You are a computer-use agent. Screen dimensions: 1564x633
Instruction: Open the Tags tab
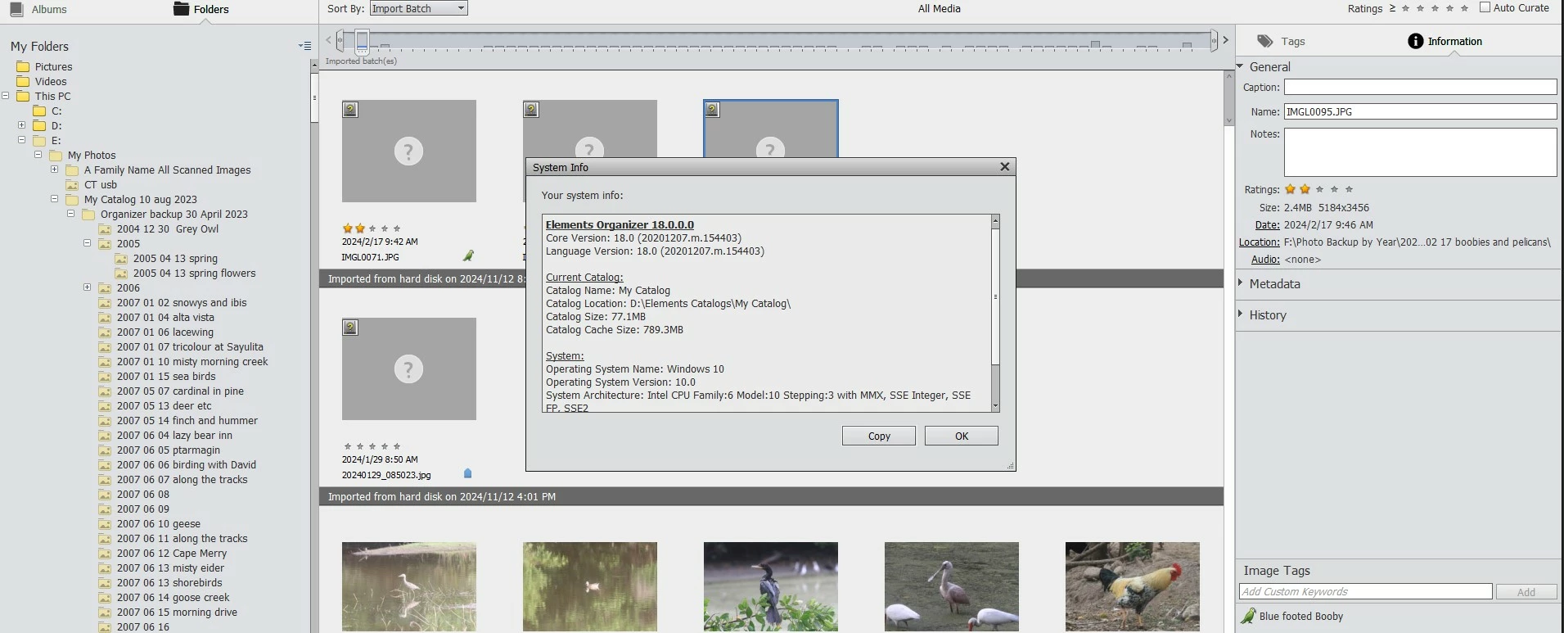pos(1281,41)
